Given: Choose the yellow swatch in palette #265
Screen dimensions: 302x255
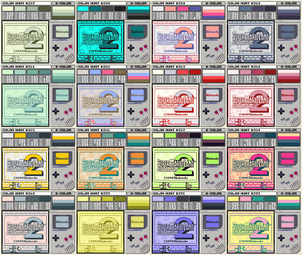Looking at the screenshot, I should point(20,135).
